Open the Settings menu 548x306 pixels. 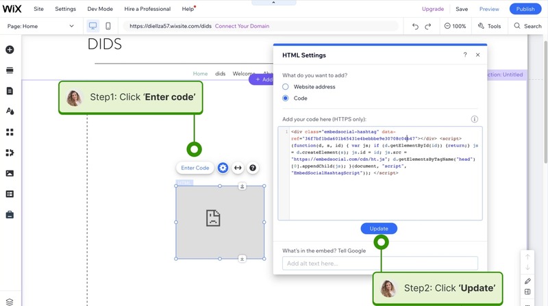click(65, 9)
